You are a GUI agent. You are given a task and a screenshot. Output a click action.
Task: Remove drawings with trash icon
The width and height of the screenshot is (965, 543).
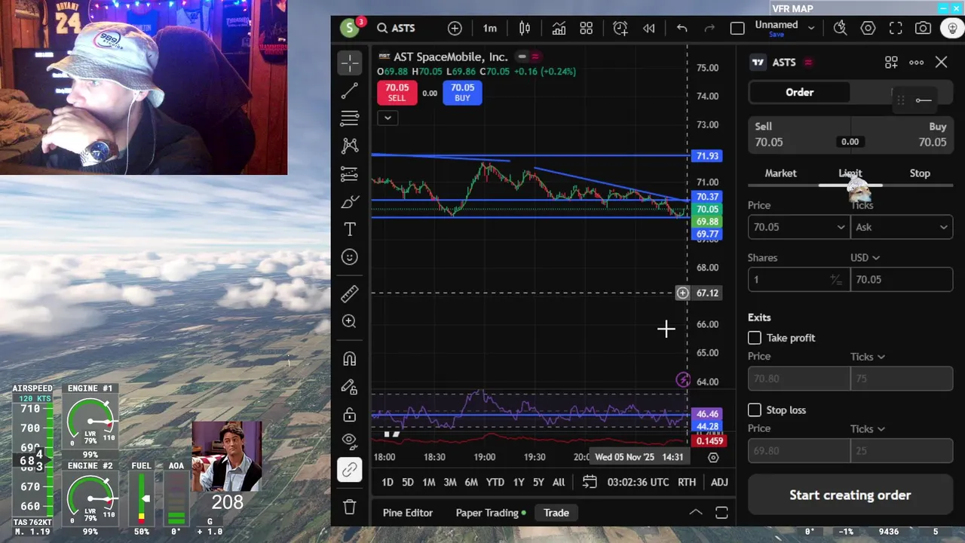pyautogui.click(x=349, y=507)
